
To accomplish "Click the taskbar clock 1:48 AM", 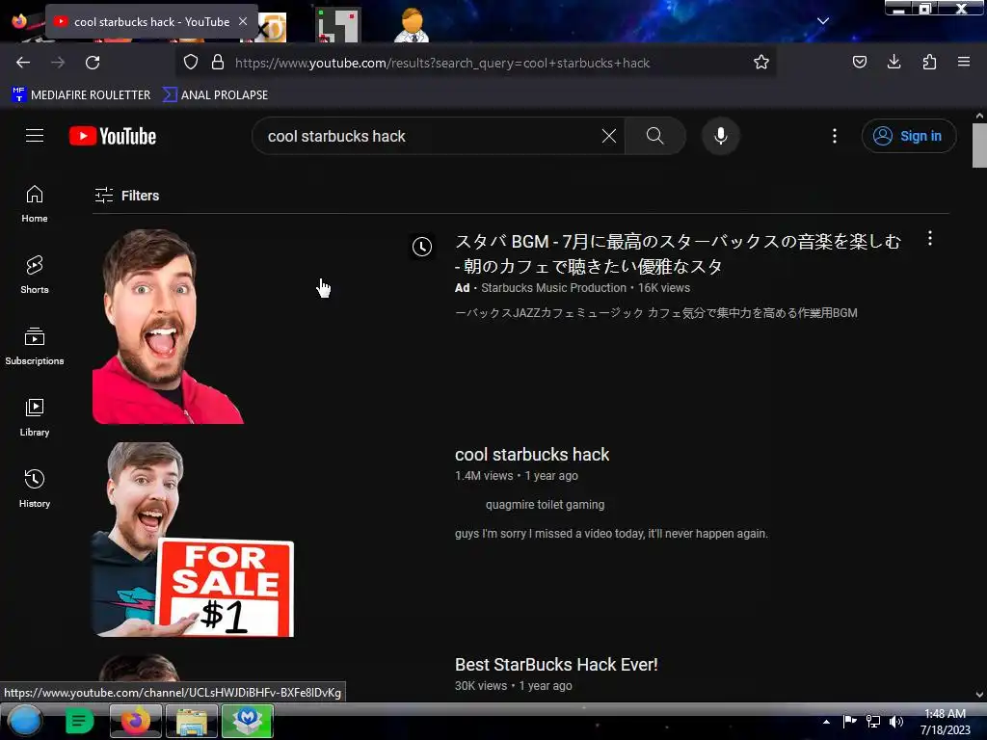I will pos(945,722).
